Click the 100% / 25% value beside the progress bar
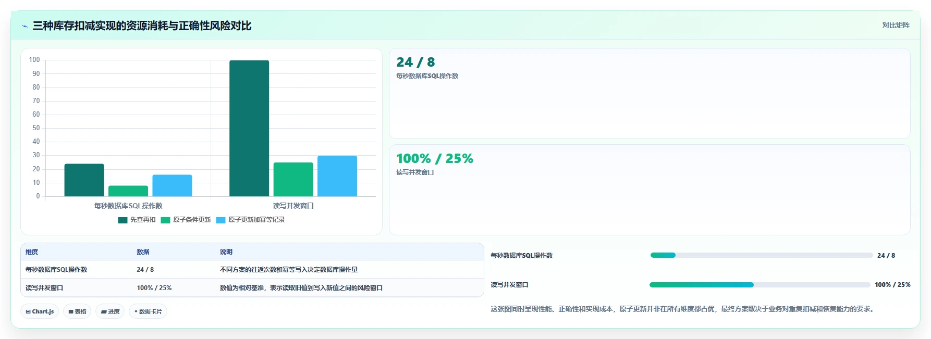The height and width of the screenshot is (339, 931). (x=892, y=285)
